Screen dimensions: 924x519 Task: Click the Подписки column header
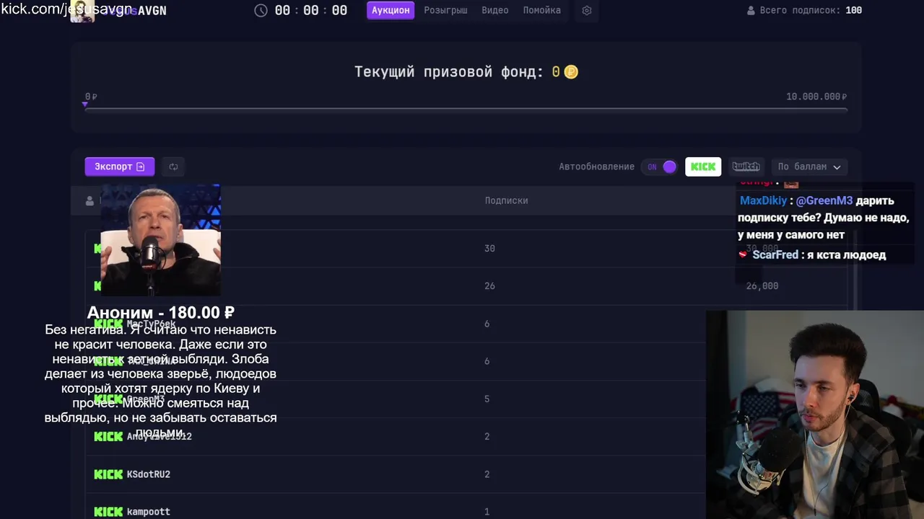click(x=506, y=200)
